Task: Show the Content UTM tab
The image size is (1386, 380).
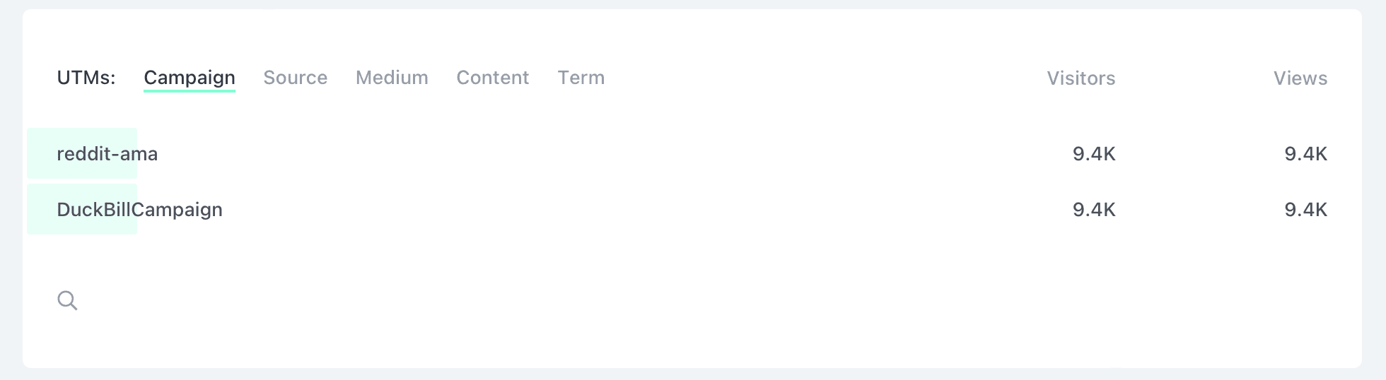Action: 492,78
